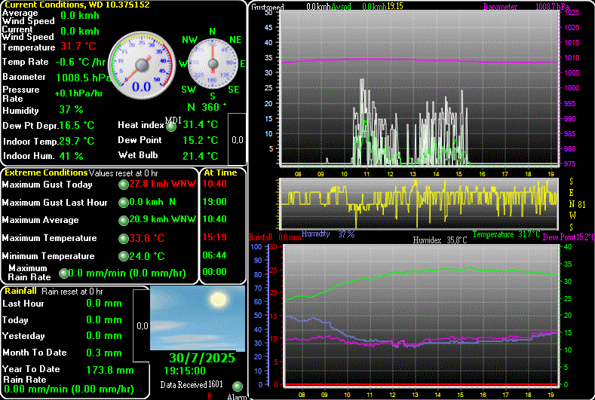Click the Current Conditions, WD 10.37S152 title
Image resolution: width=595 pixels, height=400 pixels.
(x=78, y=5)
